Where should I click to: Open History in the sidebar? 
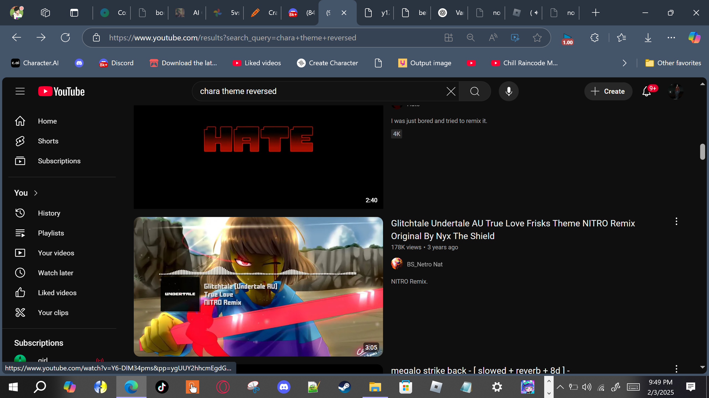point(62,213)
